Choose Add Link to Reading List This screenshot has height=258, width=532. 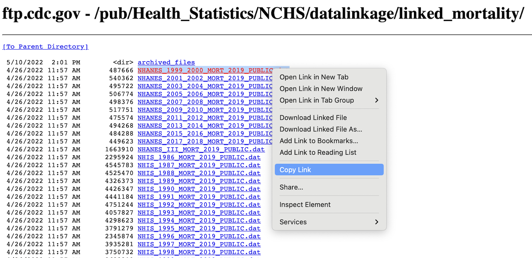point(318,152)
